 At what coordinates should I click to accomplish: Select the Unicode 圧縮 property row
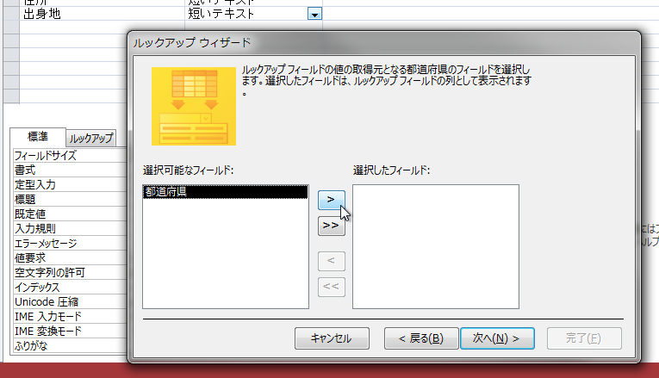pyautogui.click(x=70, y=302)
